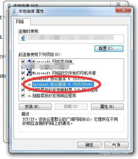Toggle the 链路层拓扑发现映射器 checkbox
Image resolution: width=138 pixels, height=159 pixels.
23,90
